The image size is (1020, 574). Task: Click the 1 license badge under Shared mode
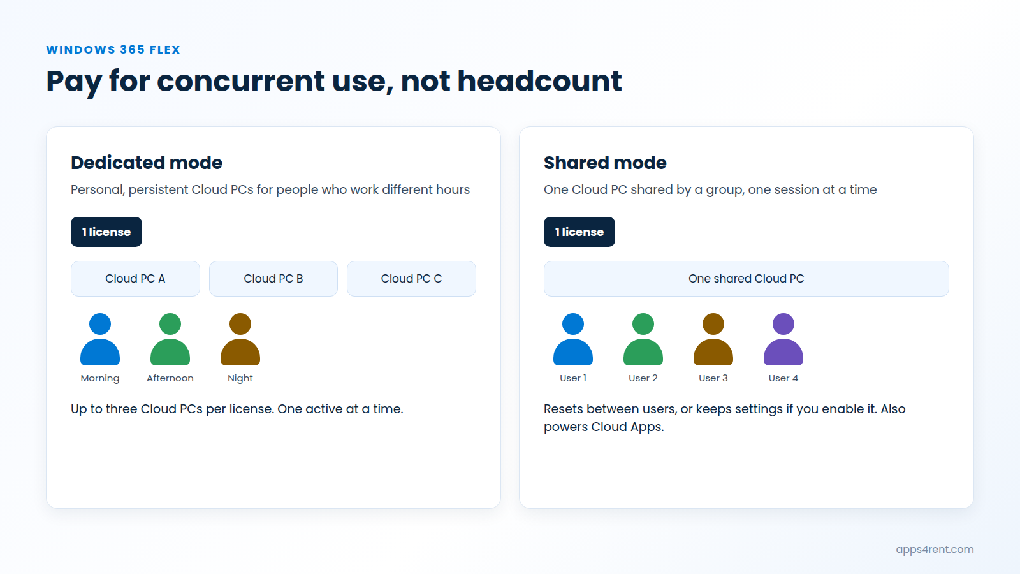(x=579, y=232)
